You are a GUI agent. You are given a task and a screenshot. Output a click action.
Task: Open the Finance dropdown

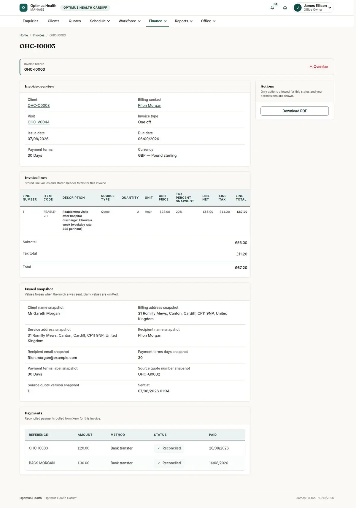tap(158, 21)
